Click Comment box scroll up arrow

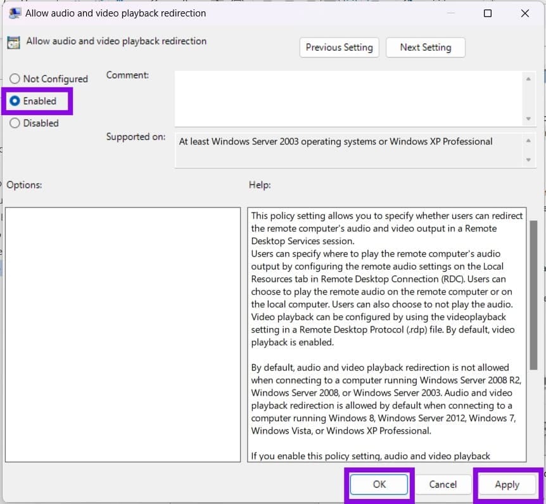pyautogui.click(x=528, y=79)
